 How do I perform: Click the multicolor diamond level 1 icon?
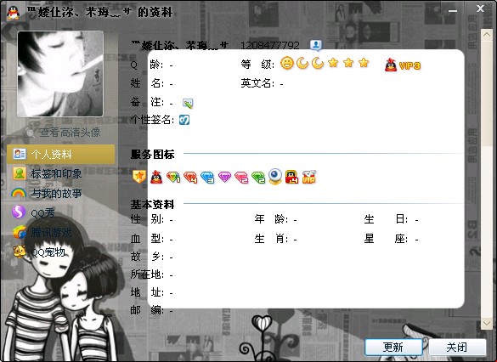173,178
